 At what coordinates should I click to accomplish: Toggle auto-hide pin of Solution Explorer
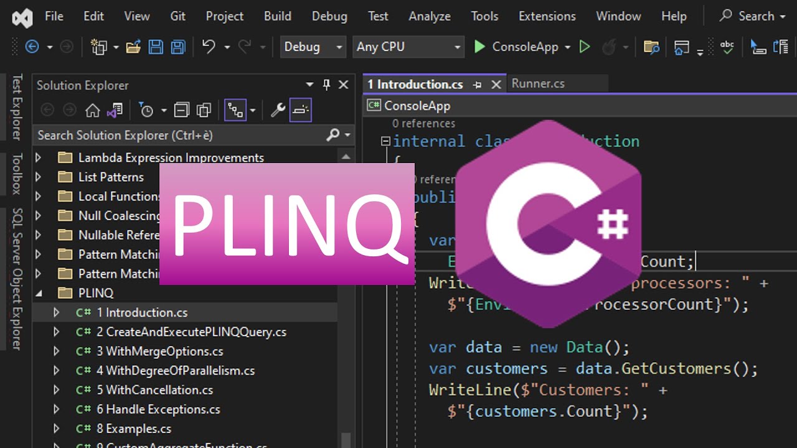coord(326,85)
